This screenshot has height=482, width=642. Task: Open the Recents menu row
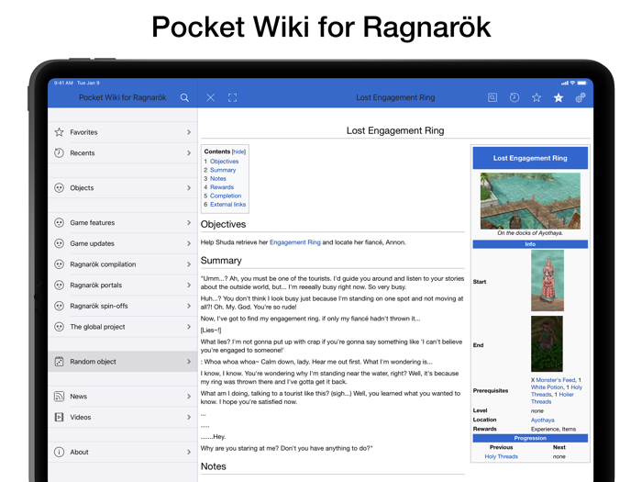coord(123,153)
